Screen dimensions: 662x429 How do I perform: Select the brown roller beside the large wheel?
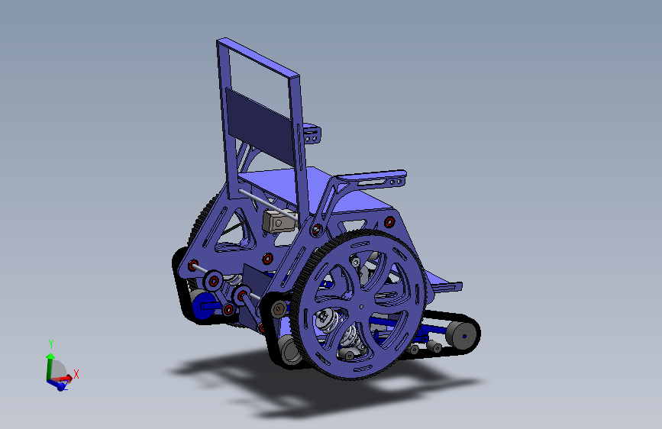click(279, 309)
